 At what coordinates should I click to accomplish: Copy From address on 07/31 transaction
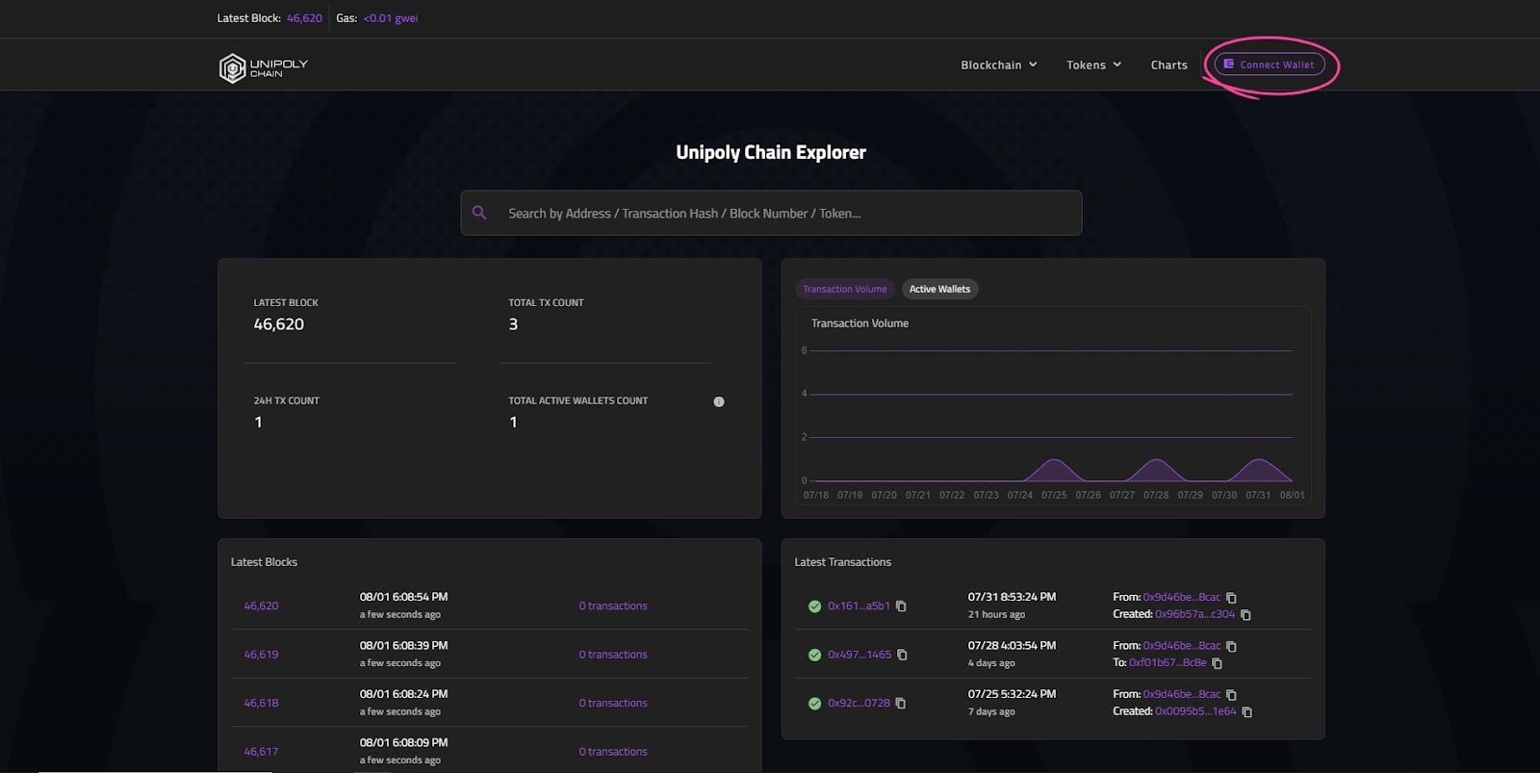tap(1231, 598)
